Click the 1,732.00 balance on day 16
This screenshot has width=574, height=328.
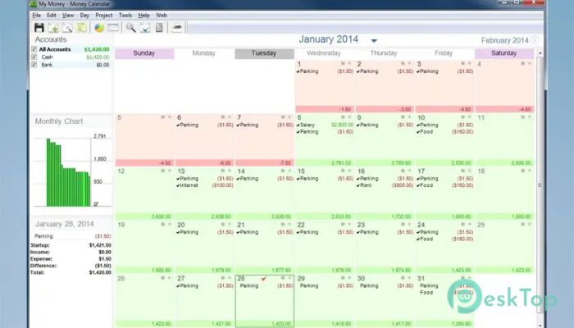pos(401,216)
